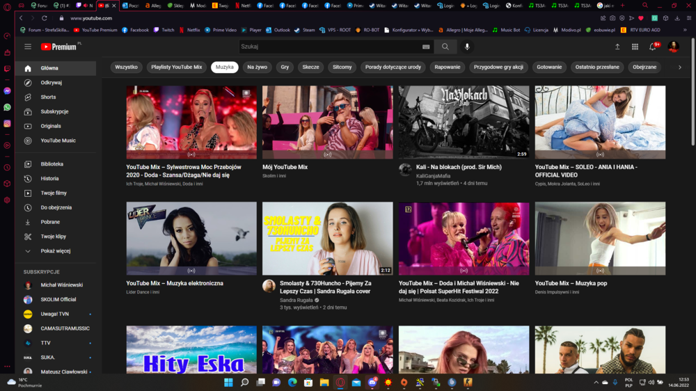Select the Przygodowe gry akcji chip

(498, 67)
